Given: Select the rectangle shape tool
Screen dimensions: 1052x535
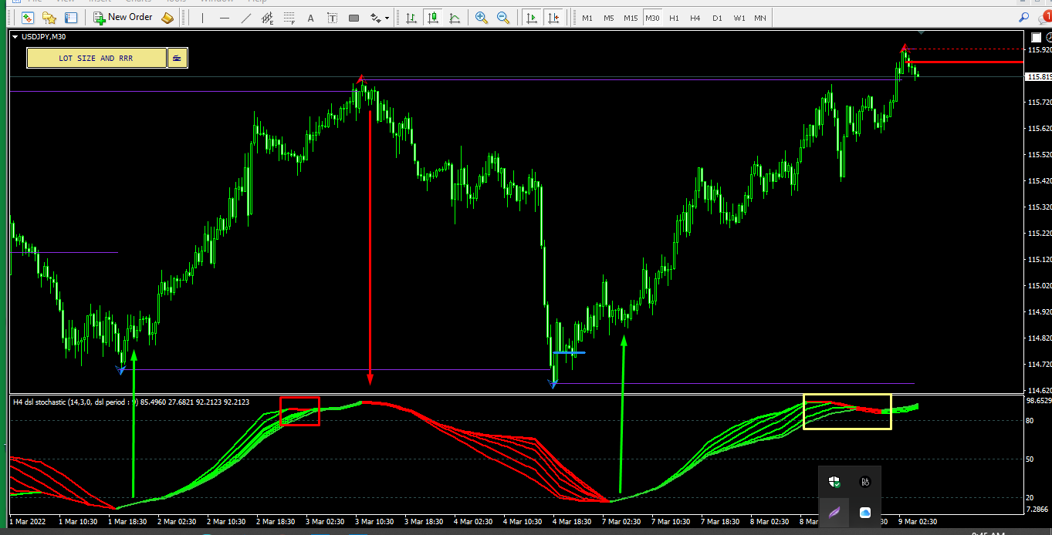Looking at the screenshot, I should pyautogui.click(x=354, y=17).
